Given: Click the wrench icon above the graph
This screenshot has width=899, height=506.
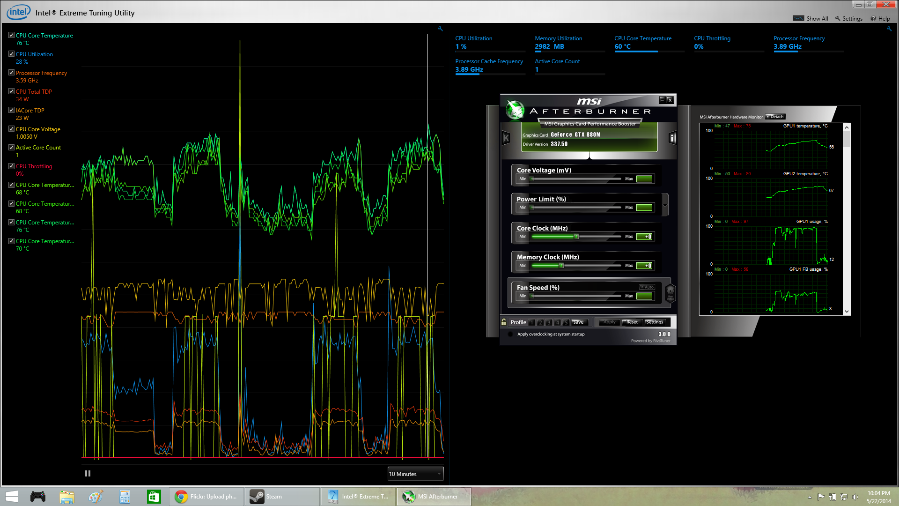Looking at the screenshot, I should point(440,29).
